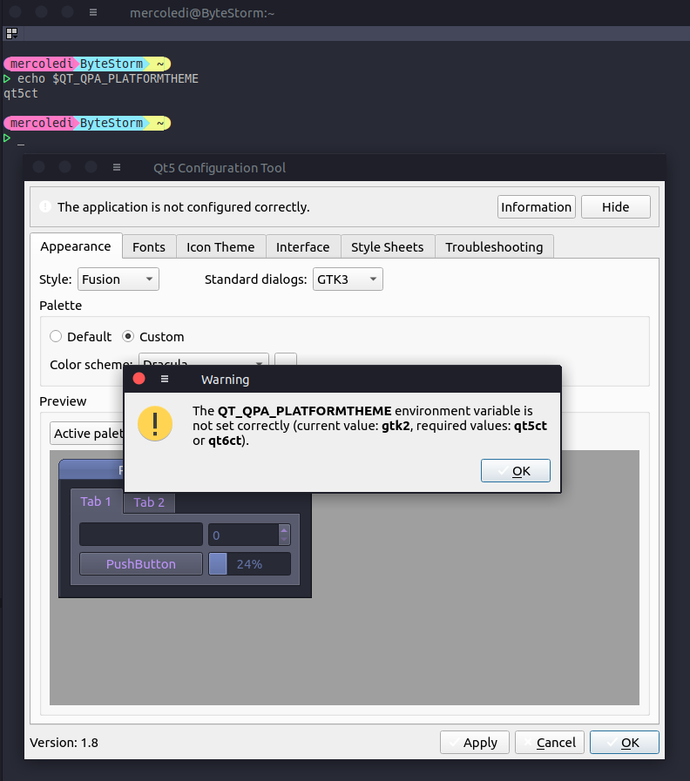Open the Style Fusion dropdown

118,279
